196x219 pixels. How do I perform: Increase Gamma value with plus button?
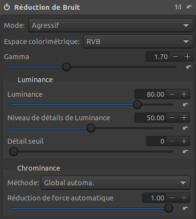[x=187, y=57]
